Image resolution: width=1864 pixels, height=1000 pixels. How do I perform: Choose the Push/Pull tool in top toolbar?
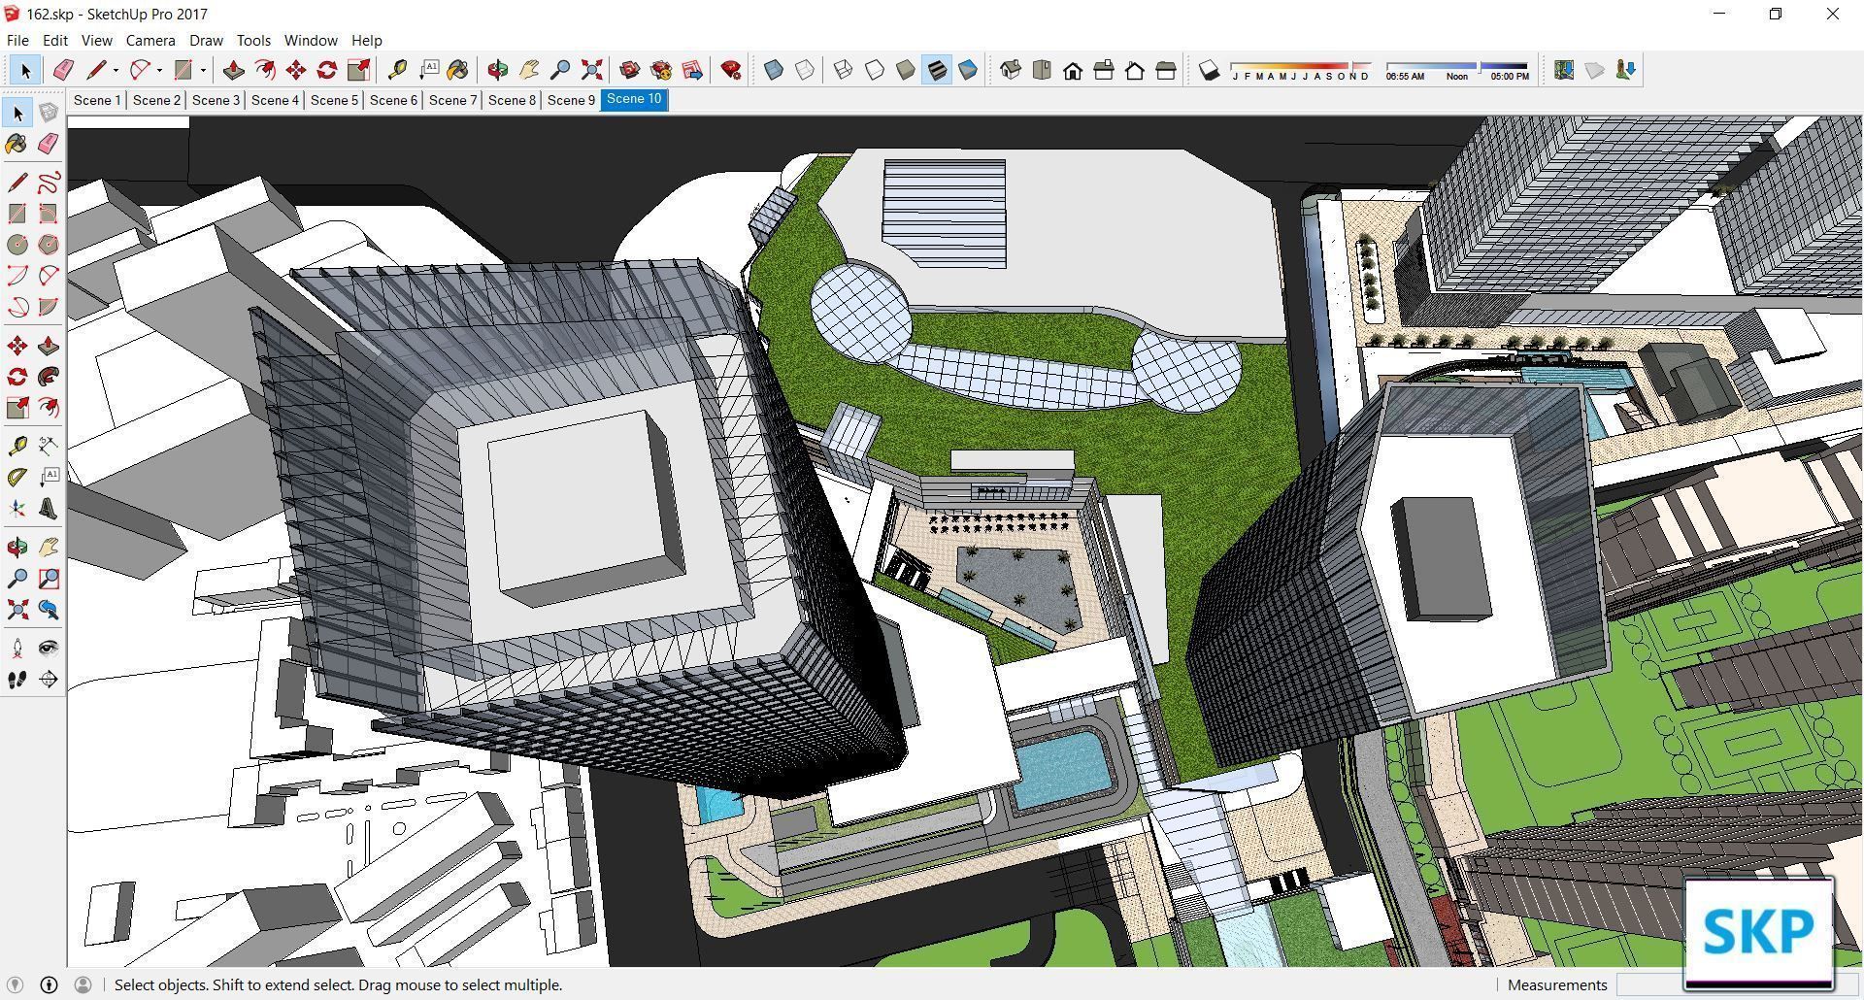pyautogui.click(x=233, y=70)
